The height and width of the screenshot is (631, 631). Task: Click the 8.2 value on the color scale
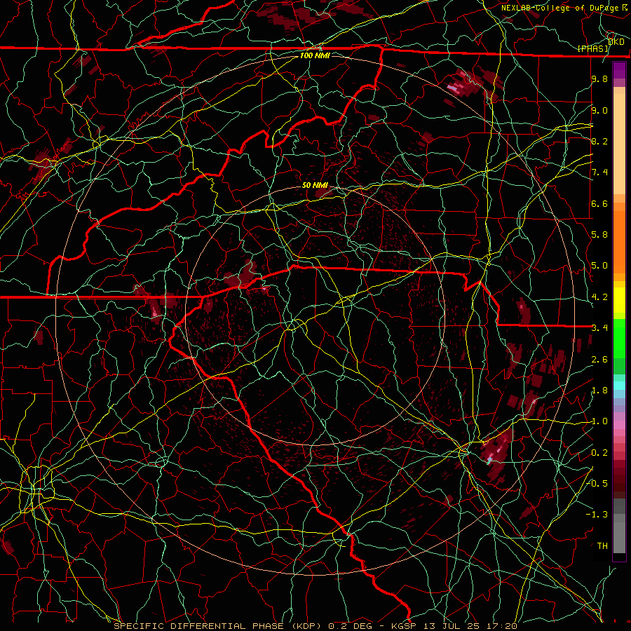[x=599, y=141]
